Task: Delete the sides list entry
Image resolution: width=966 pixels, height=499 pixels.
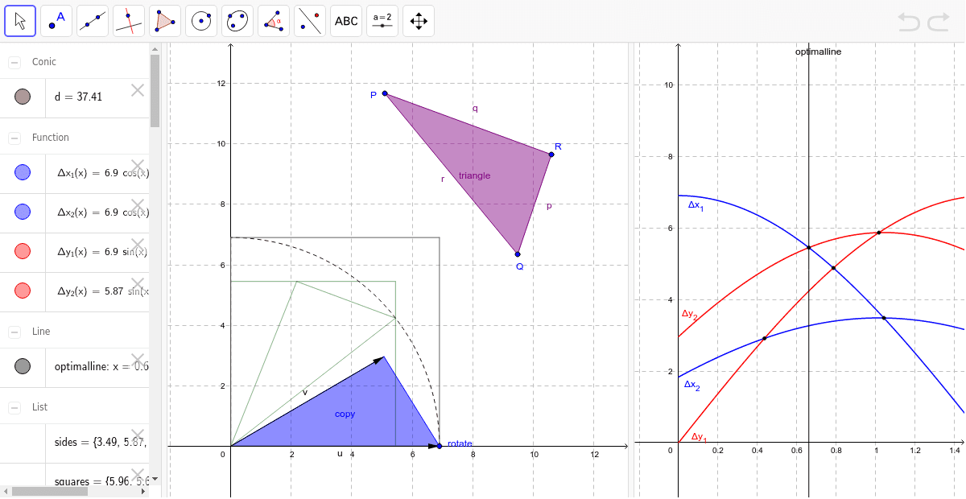Action: point(138,435)
